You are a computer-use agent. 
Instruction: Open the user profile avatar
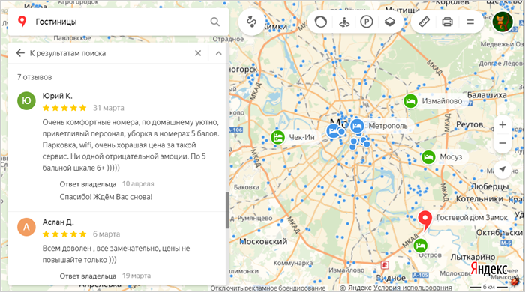coord(502,22)
